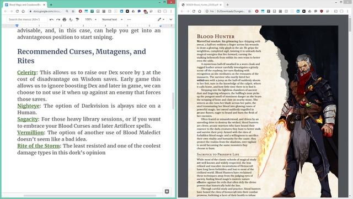Open the Normal text style dropdown
353x199 pixels.
pos(112,20)
